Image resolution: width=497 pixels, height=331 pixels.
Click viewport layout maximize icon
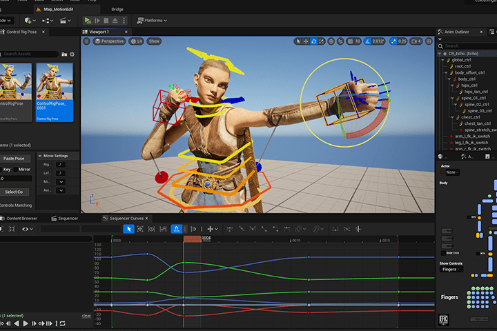pyautogui.click(x=429, y=41)
